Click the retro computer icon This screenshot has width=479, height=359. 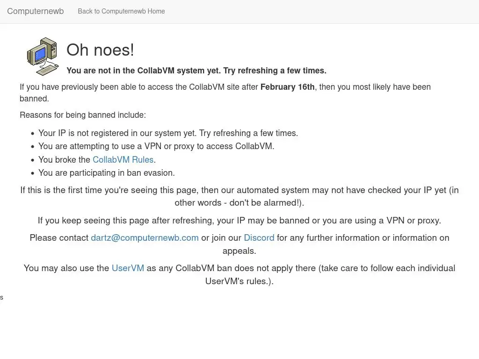(43, 56)
